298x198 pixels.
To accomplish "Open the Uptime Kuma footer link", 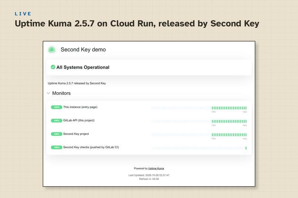I will (x=156, y=168).
